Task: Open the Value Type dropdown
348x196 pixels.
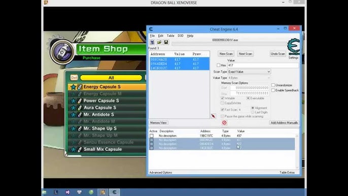Action: [x=249, y=78]
